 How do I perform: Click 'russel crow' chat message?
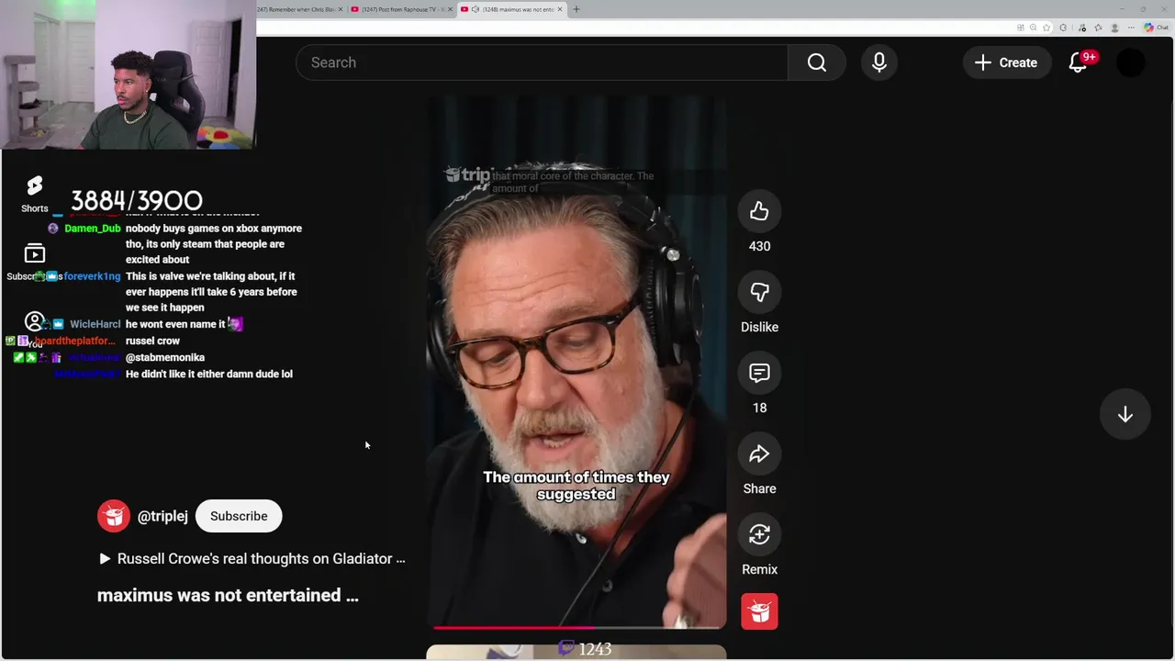pyautogui.click(x=152, y=341)
